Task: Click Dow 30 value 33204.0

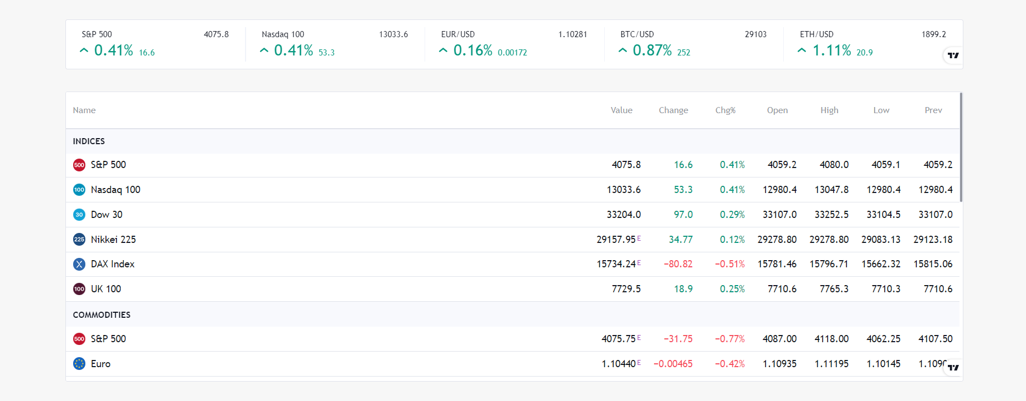Action: coord(624,215)
